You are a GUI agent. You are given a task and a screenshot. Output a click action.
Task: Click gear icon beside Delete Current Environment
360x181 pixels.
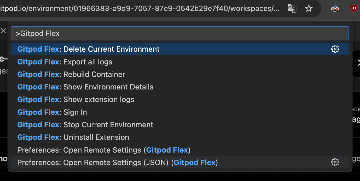tap(335, 49)
